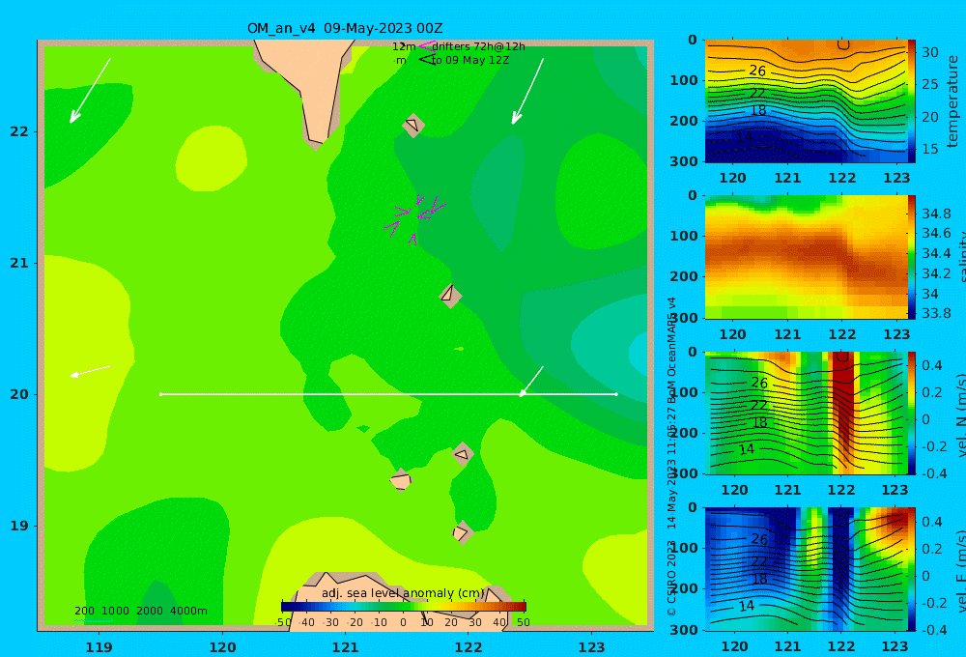Click longitude '121' under temperature panel
This screenshot has height=657, width=966.
point(787,178)
